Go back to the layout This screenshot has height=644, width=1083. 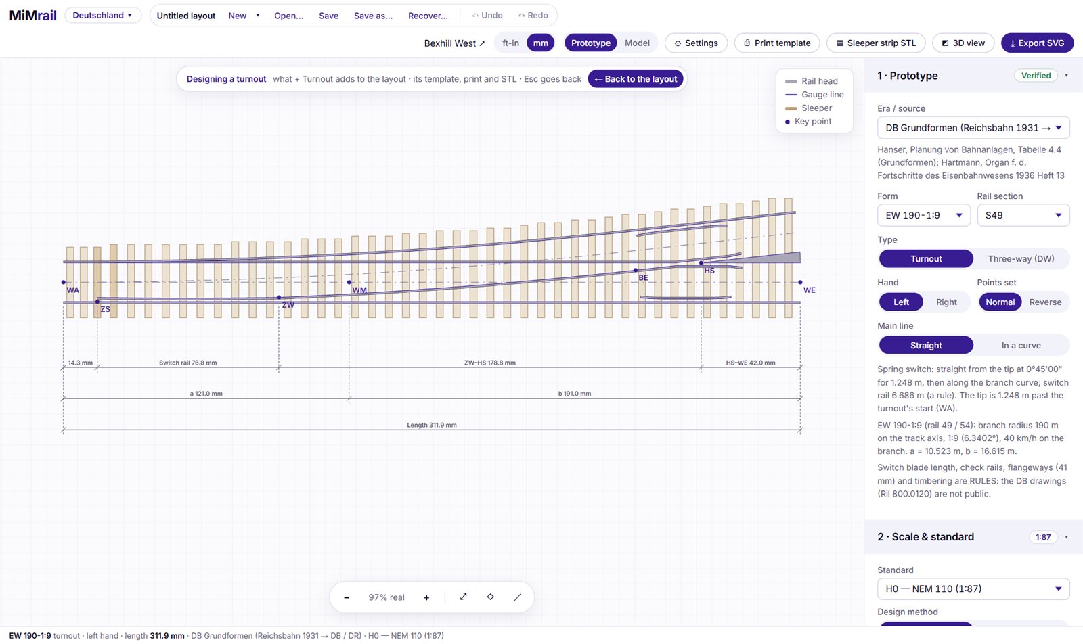point(636,79)
